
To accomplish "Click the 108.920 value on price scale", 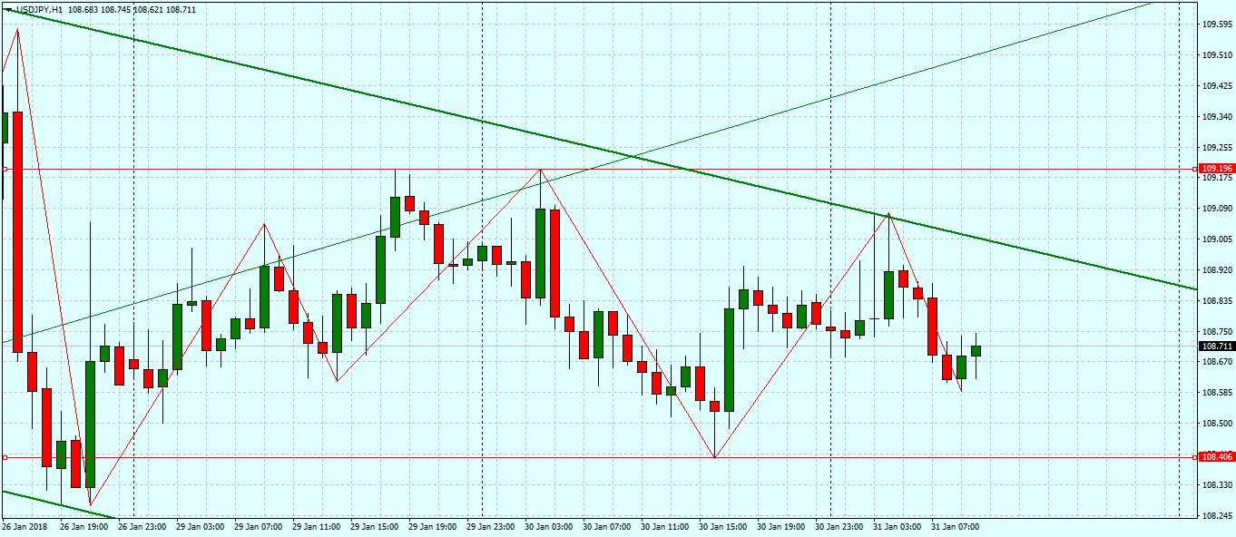I will (x=1216, y=270).
